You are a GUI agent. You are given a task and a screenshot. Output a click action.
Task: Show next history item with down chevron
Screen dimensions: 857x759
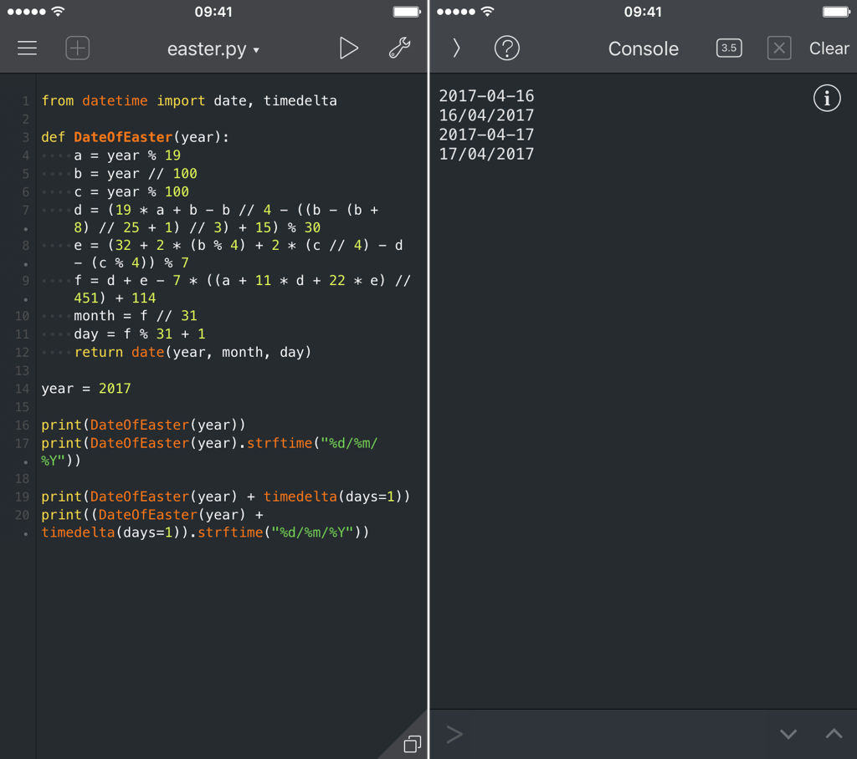[788, 734]
